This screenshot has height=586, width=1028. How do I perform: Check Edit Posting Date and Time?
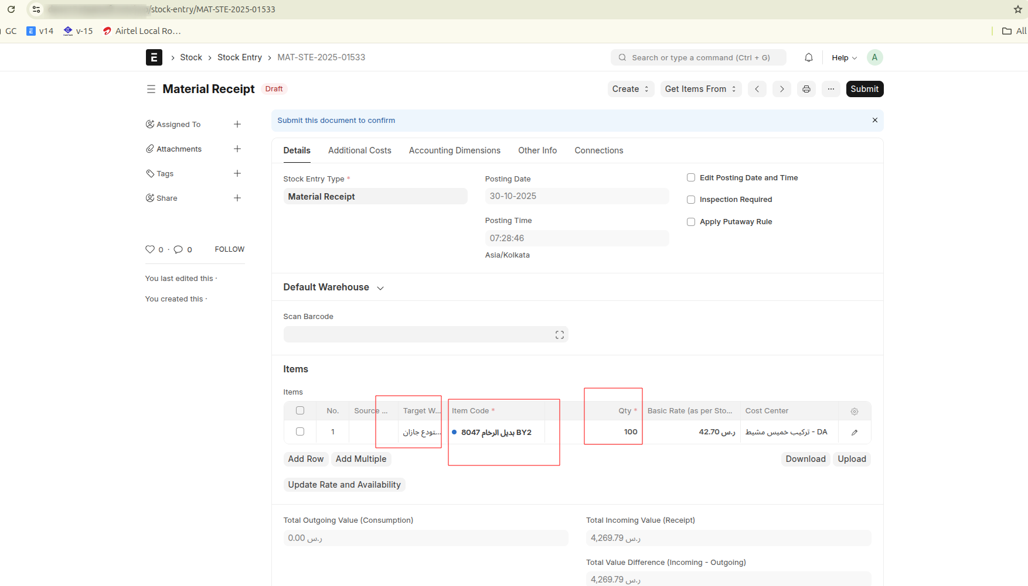tap(690, 177)
